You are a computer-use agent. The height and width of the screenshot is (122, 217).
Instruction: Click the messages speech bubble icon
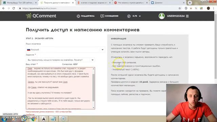(x=102, y=16)
